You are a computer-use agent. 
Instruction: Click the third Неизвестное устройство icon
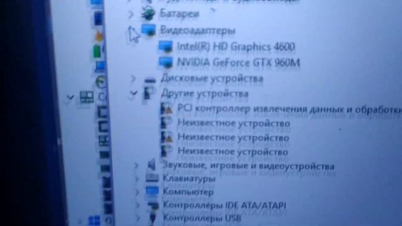[x=166, y=151]
